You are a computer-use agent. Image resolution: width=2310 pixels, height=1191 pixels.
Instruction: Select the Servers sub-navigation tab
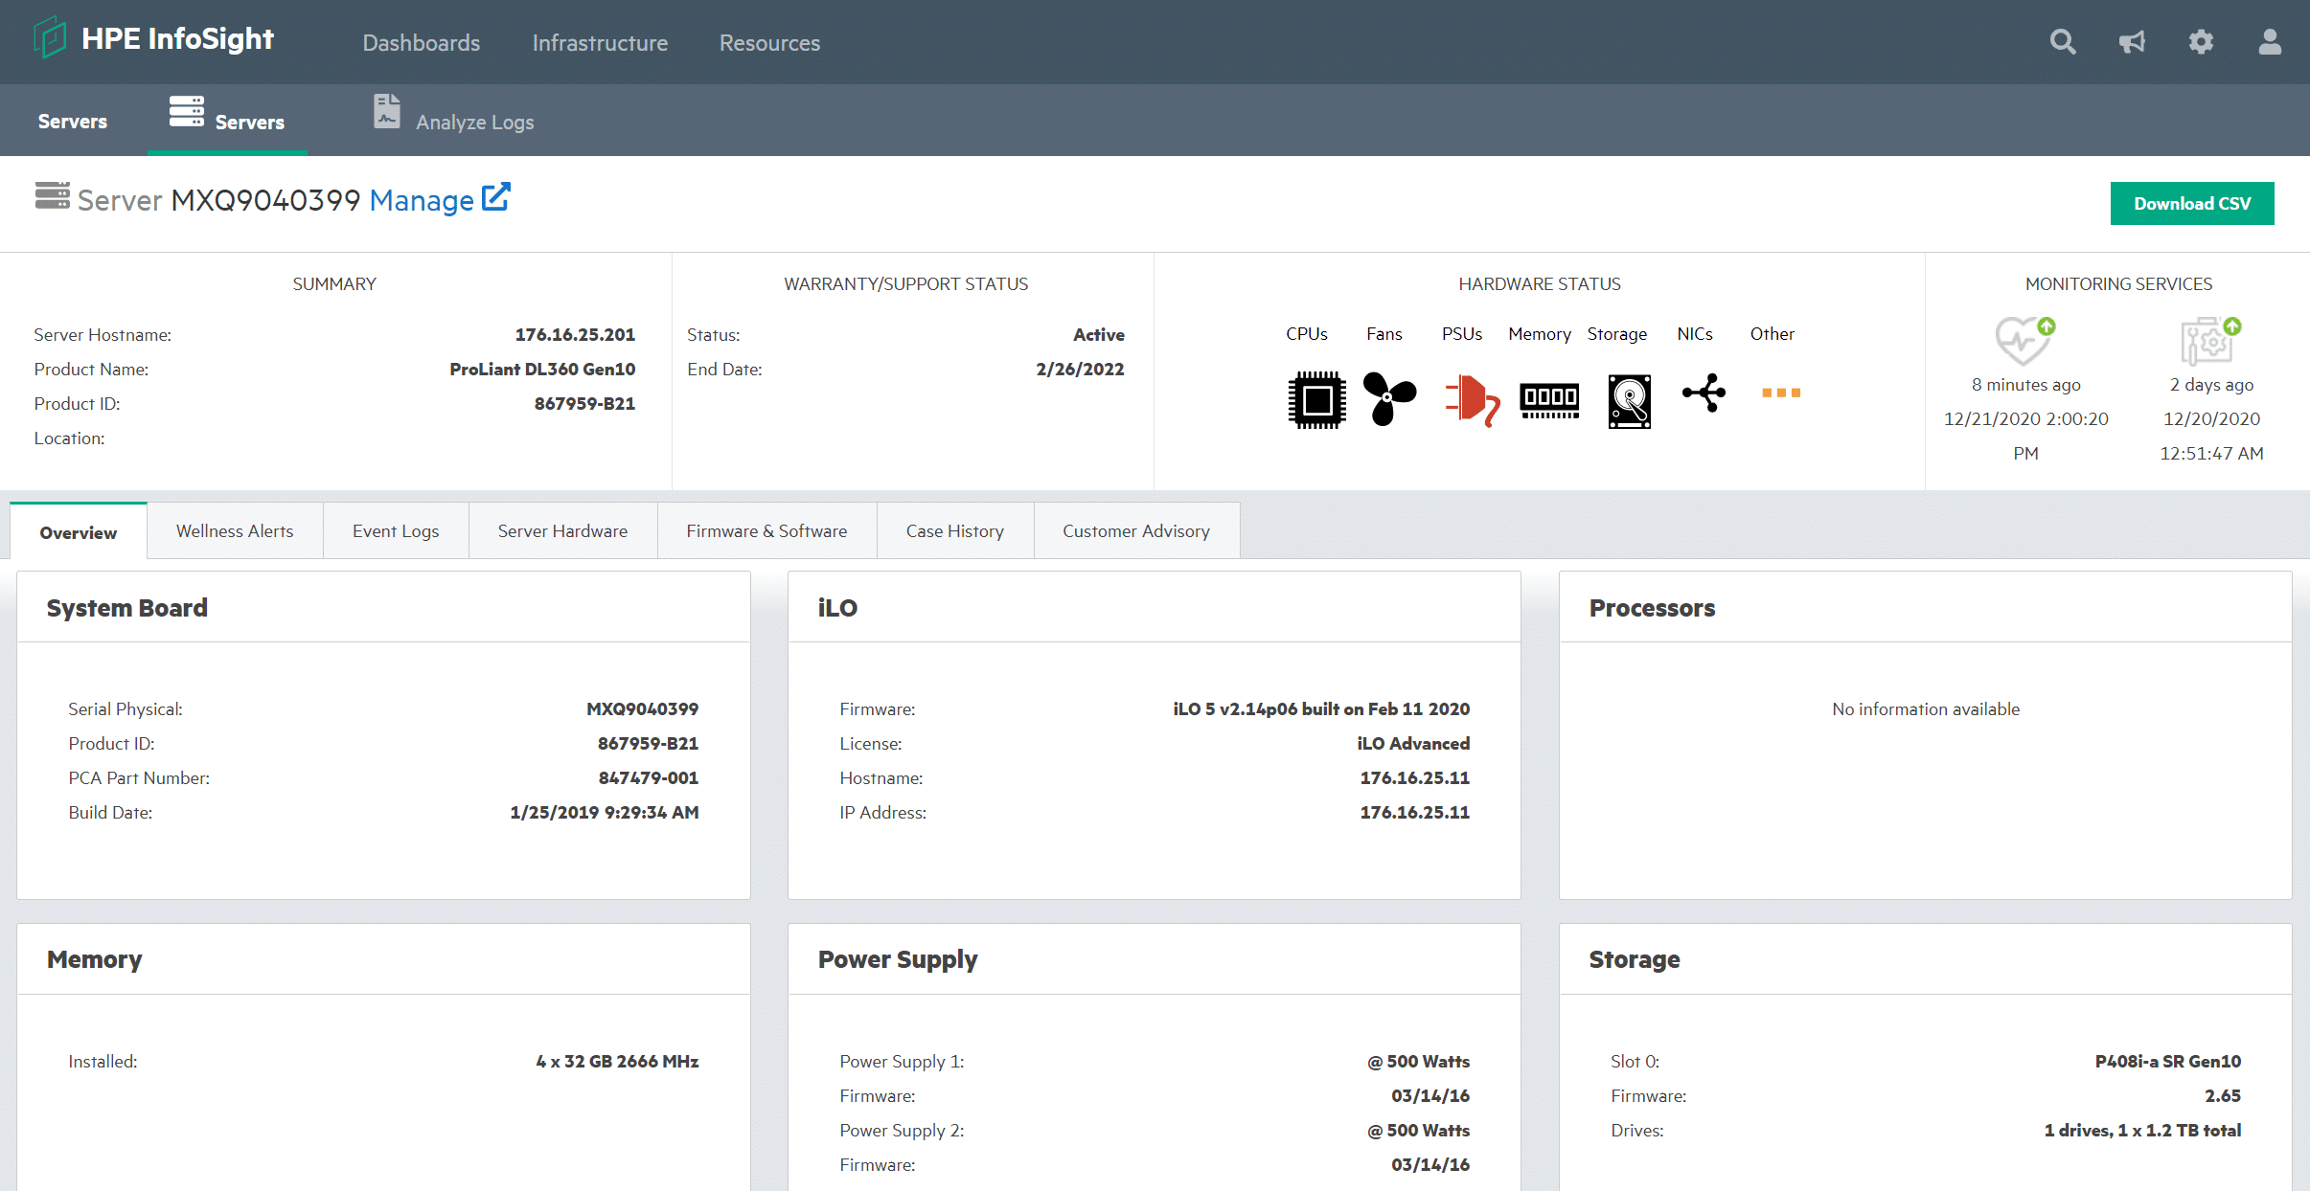coord(227,119)
